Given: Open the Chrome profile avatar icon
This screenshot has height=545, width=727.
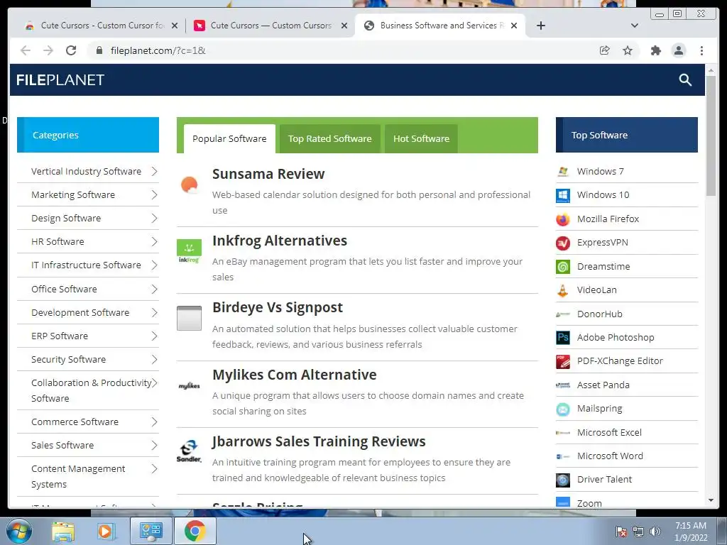Looking at the screenshot, I should 678,50.
